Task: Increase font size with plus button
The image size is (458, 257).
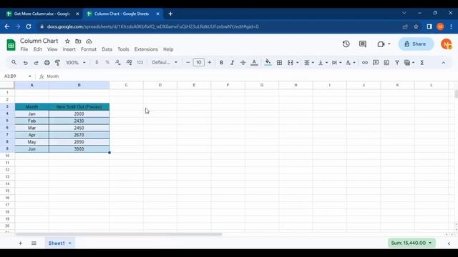Action: tap(210, 62)
